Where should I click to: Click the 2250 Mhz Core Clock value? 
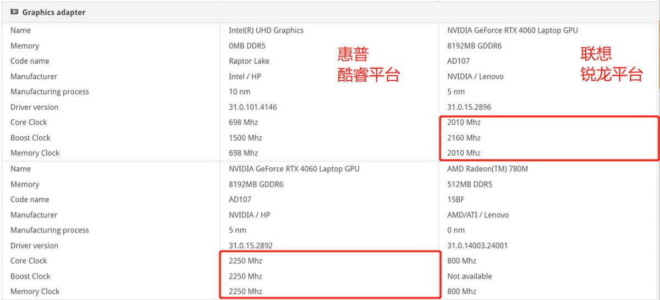(245, 261)
